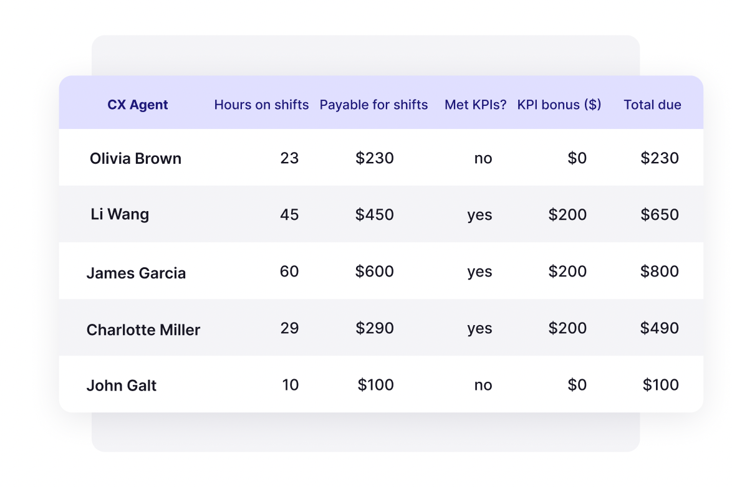Click Li Wang's $450 payable cell
The width and height of the screenshot is (732, 487).
point(374,215)
